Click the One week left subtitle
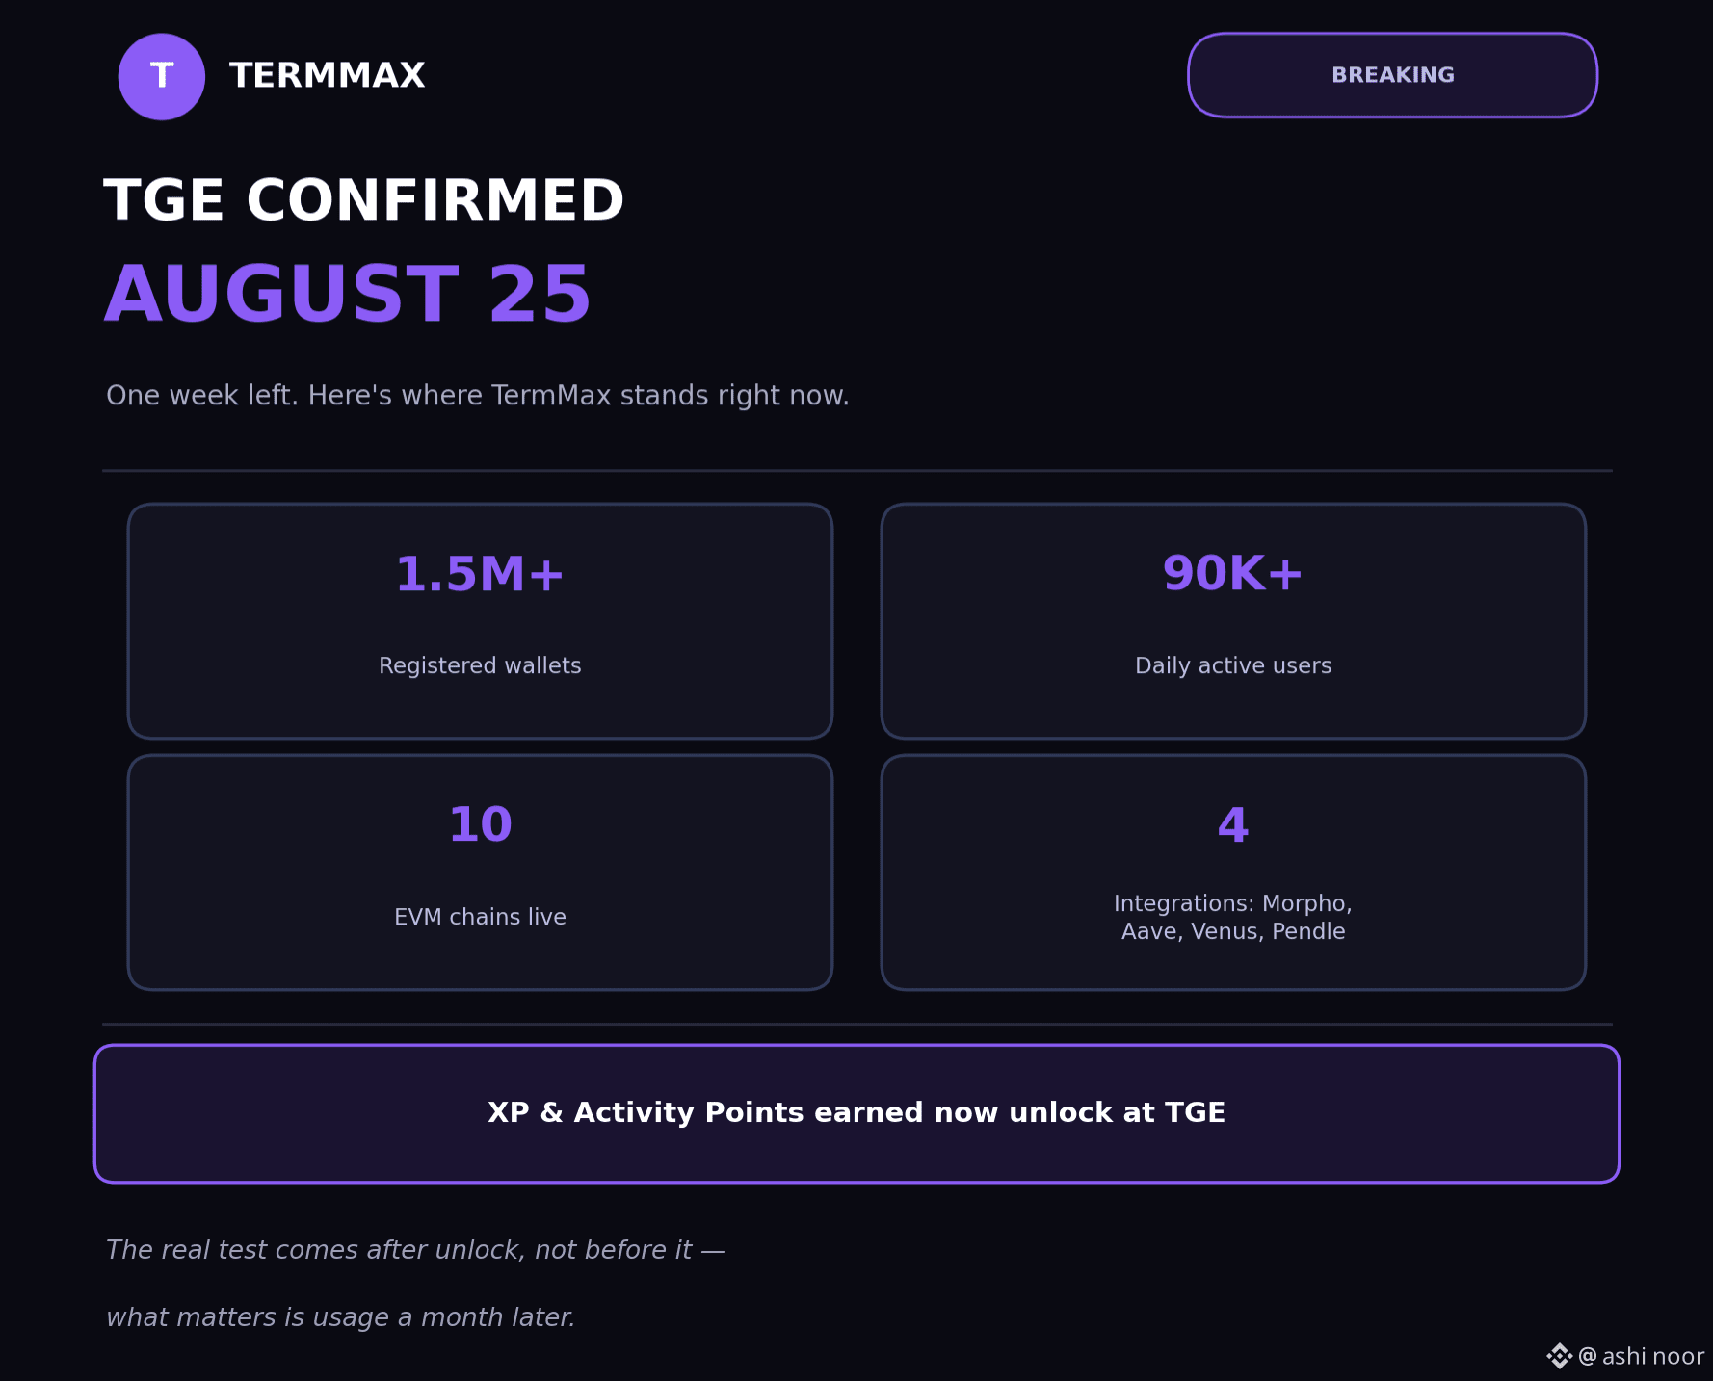 click(x=478, y=396)
